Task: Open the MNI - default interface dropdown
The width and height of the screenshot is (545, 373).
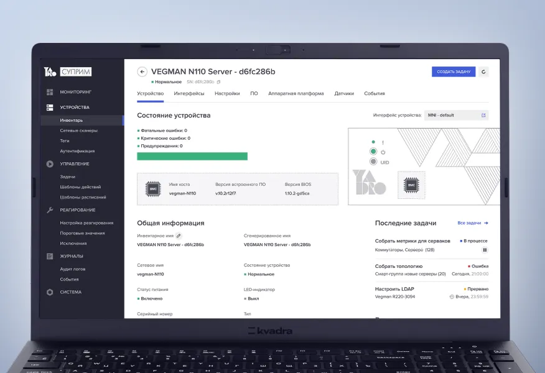Action: (456, 115)
